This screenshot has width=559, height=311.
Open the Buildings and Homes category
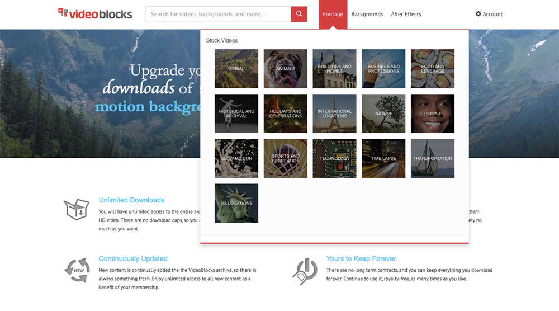(x=334, y=69)
